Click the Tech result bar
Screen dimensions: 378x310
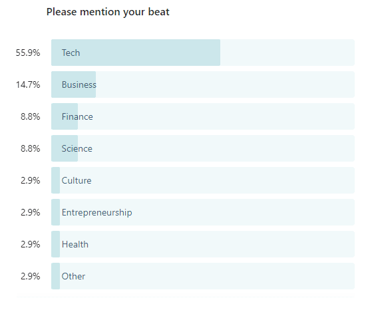coord(203,53)
